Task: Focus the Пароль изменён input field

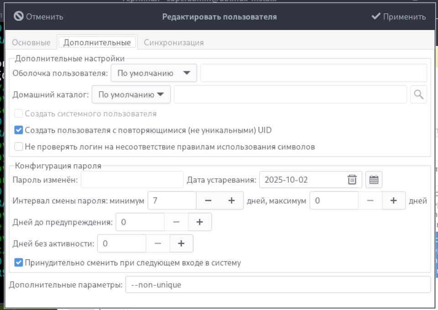Action: coord(132,180)
